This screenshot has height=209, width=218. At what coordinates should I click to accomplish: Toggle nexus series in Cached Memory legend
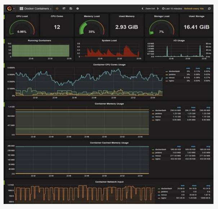pos(158,156)
